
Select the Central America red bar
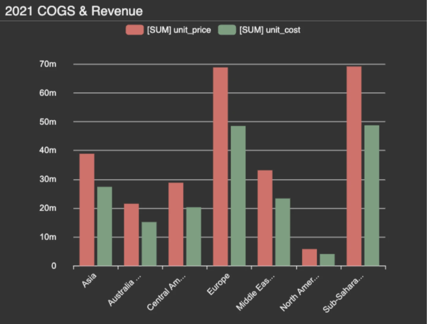coord(176,224)
